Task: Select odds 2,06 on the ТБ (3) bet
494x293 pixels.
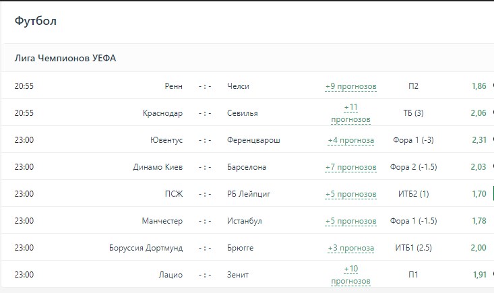Action: (478, 113)
